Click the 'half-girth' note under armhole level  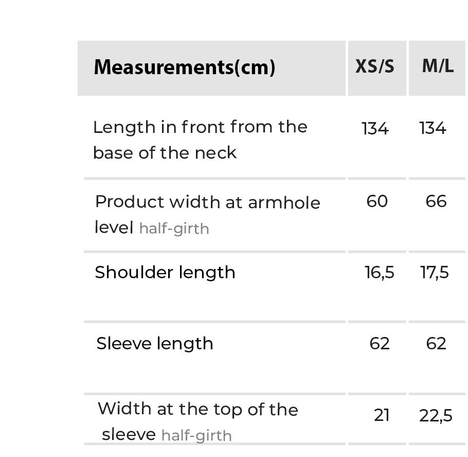pos(174,229)
